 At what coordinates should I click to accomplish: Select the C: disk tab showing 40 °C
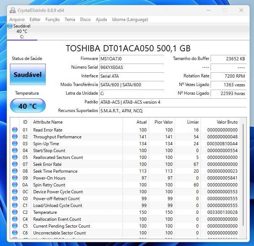(x=22, y=31)
